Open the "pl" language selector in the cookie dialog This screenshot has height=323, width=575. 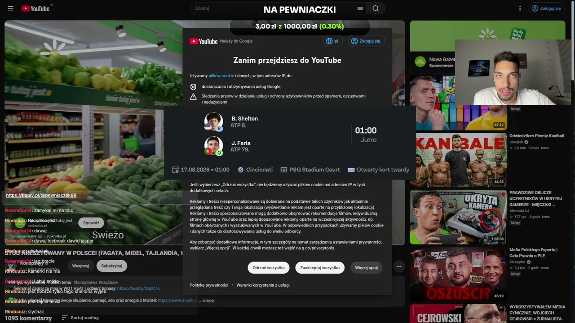click(332, 41)
